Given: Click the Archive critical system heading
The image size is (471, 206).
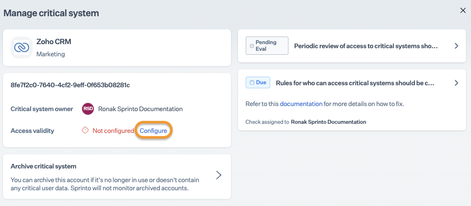Looking at the screenshot, I should [x=43, y=166].
